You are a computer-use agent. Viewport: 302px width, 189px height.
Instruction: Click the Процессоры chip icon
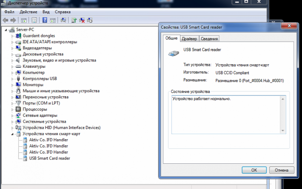tap(18, 109)
